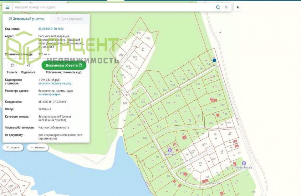Image resolution: width=301 pixels, height=196 pixels.
Task: Clear the search field with X icon
Action: click(226, 7)
